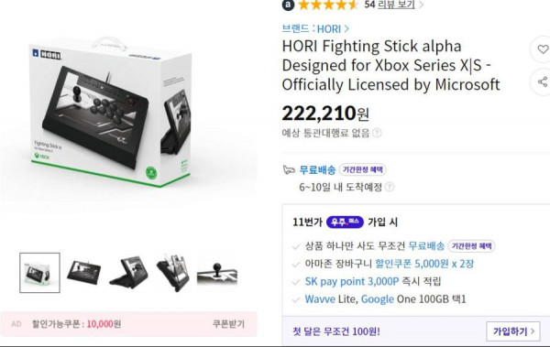This screenshot has width=550, height=347.
Task: Open the 브랜드 : HORI brand link
Action: 315,28
